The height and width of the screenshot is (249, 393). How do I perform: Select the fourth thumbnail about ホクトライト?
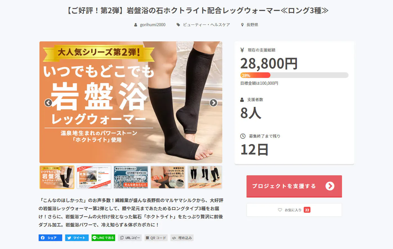pos(168,177)
